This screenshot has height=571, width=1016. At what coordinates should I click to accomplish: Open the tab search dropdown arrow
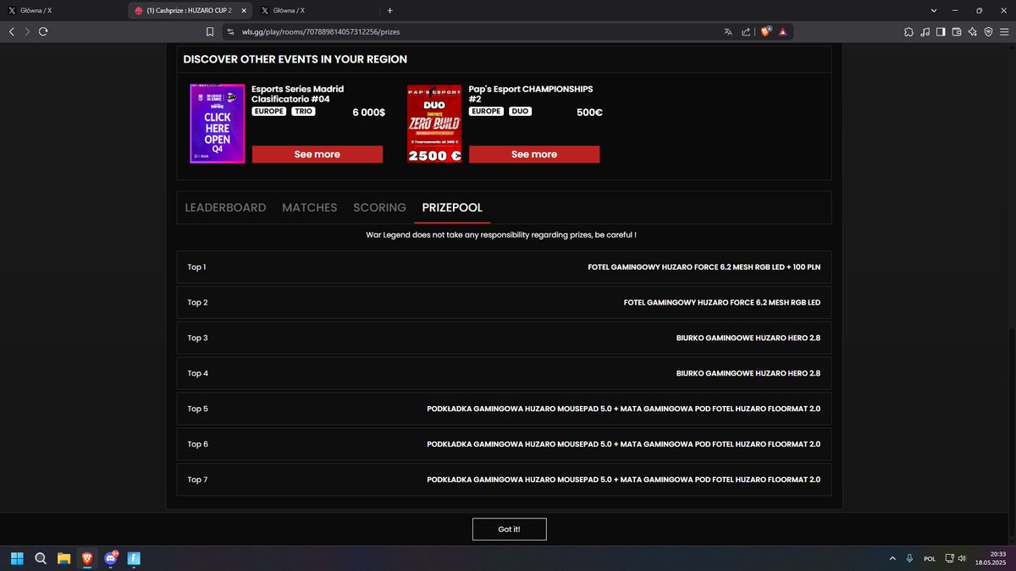click(934, 10)
